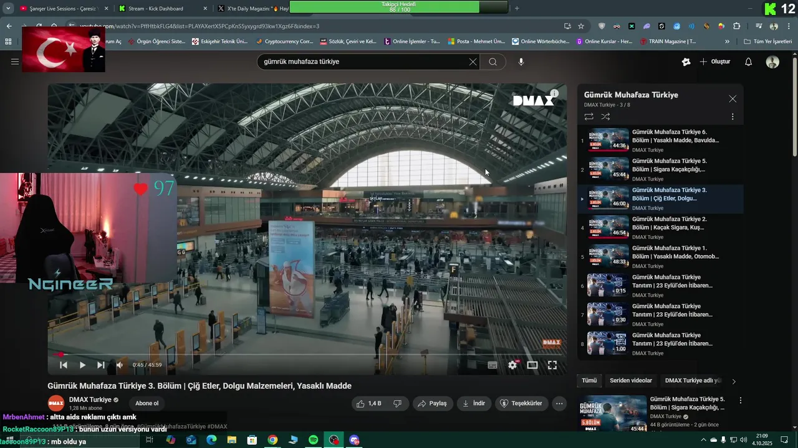
Task: Open the Eskişehir Teknik Üni... bookmark
Action: tap(219, 42)
